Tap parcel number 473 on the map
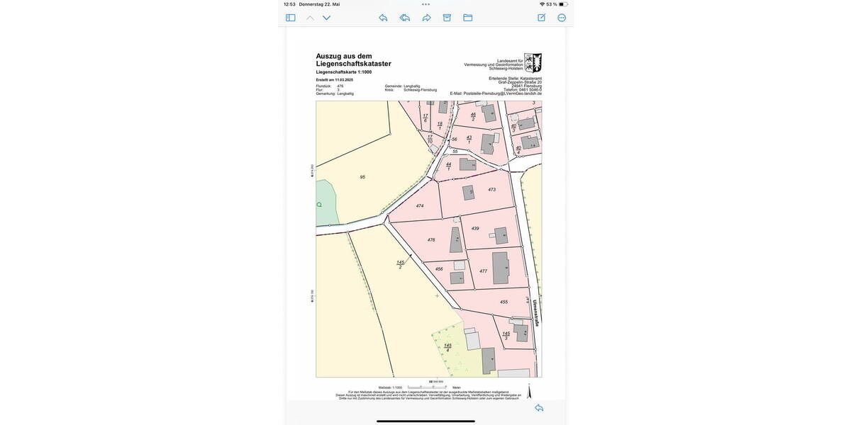This screenshot has height=425, width=851. pyautogui.click(x=492, y=190)
